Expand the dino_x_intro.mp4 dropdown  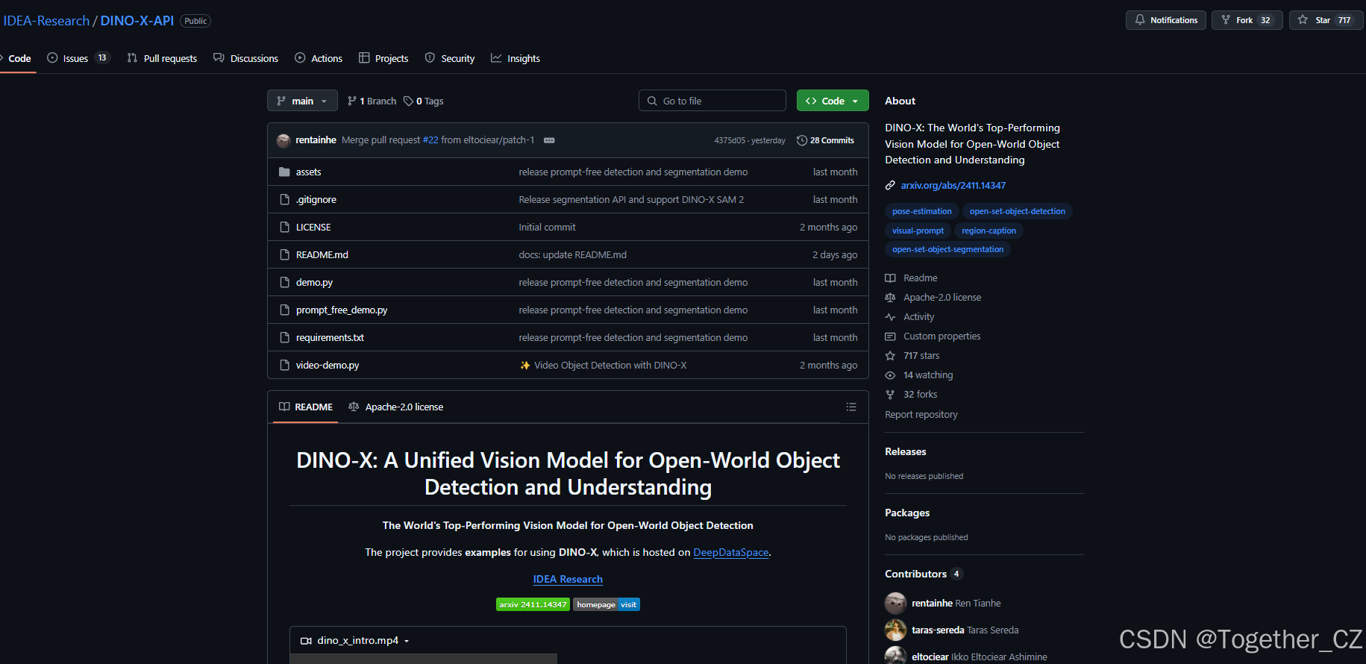pyautogui.click(x=355, y=640)
